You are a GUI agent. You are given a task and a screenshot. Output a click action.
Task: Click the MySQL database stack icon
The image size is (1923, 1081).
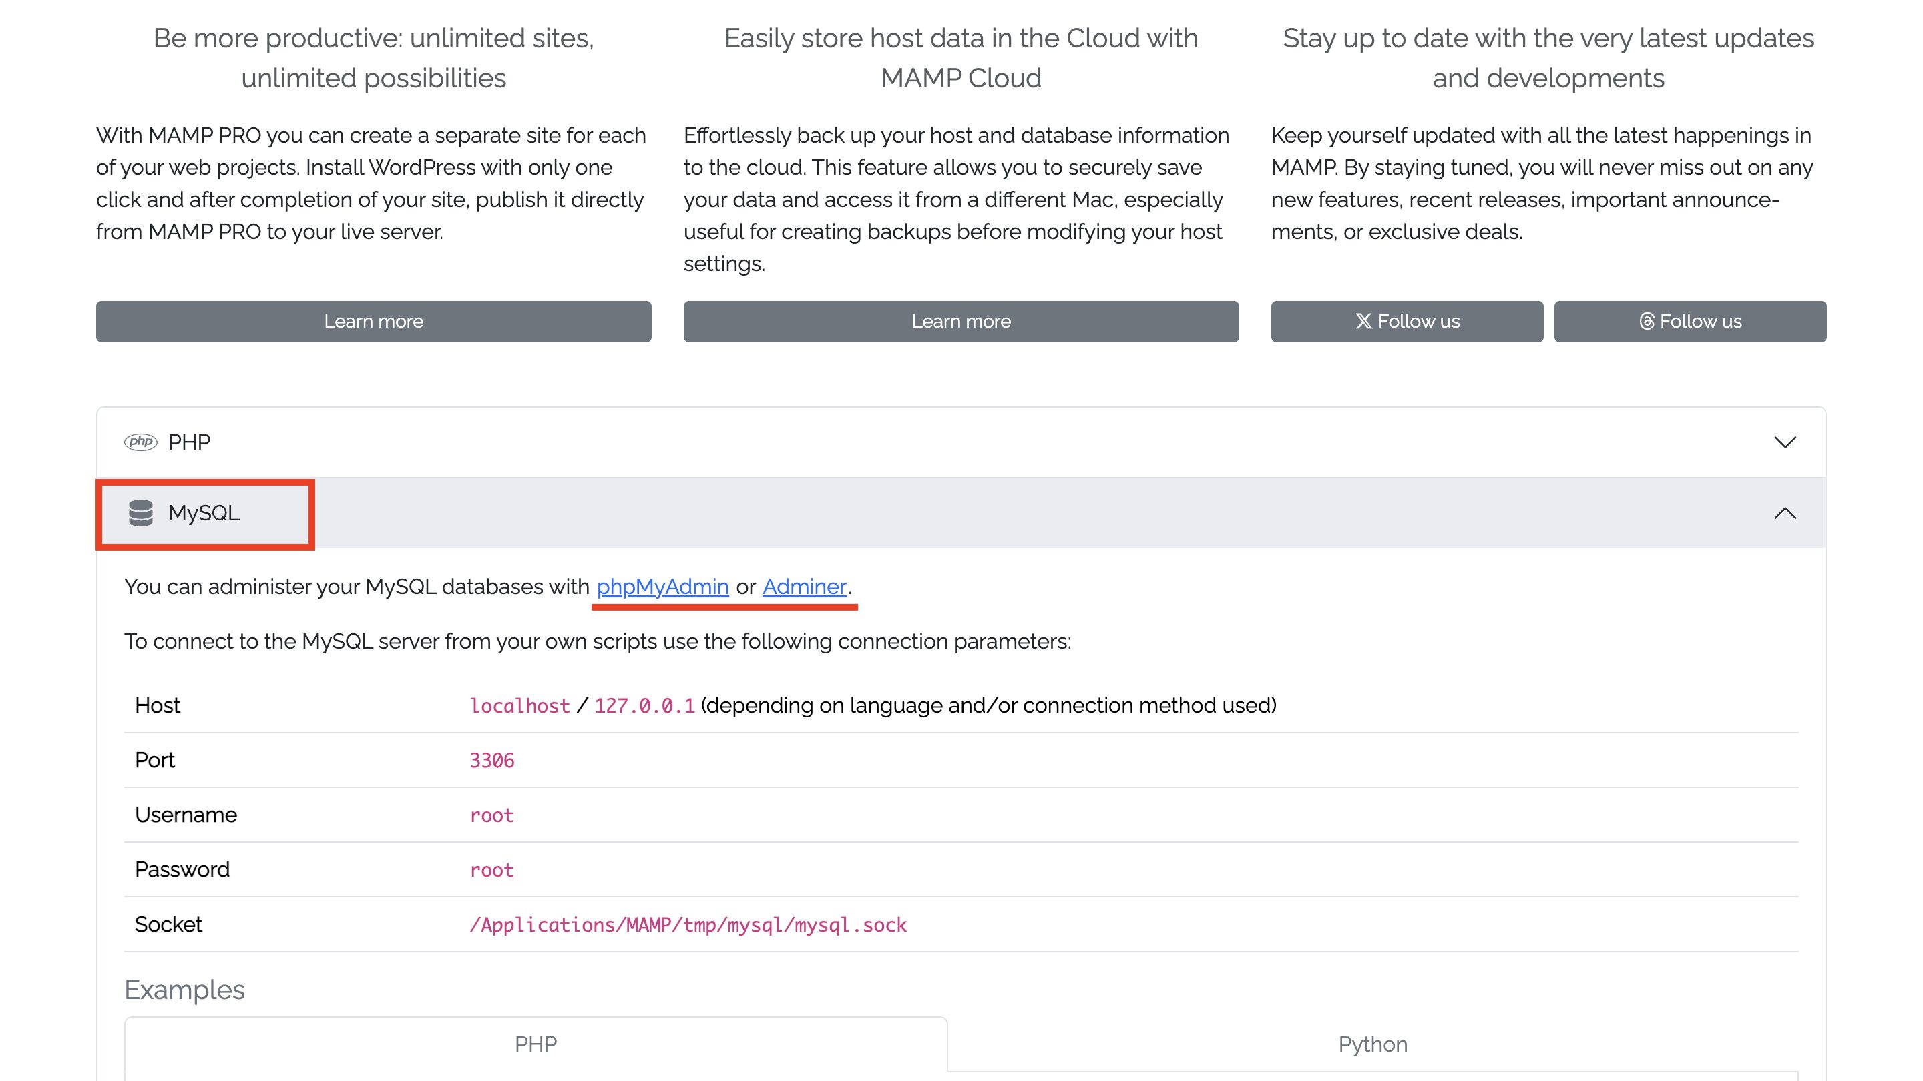point(140,513)
